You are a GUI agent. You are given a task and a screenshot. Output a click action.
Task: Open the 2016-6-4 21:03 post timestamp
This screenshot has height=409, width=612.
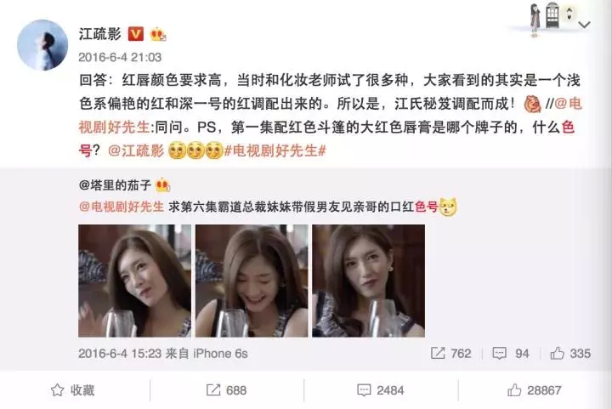point(120,57)
